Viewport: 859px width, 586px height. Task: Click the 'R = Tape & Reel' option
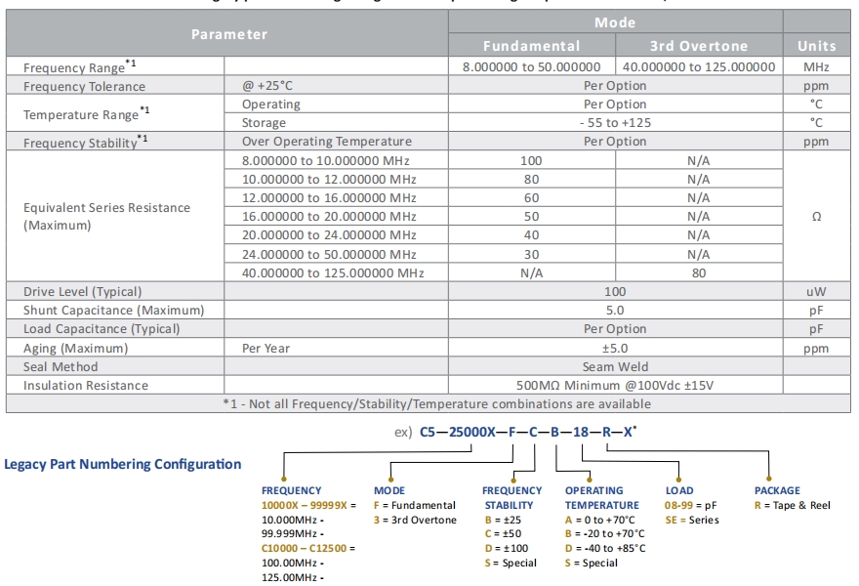(793, 505)
